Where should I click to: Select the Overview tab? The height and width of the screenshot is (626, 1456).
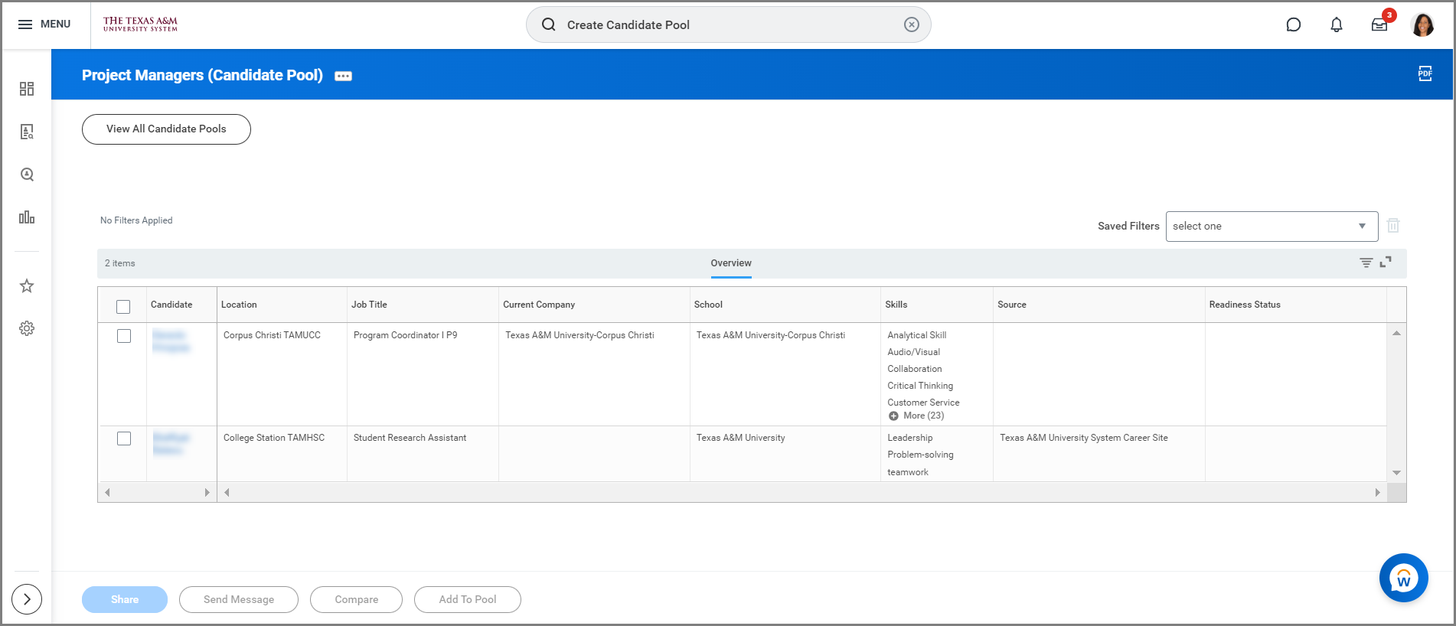click(730, 263)
